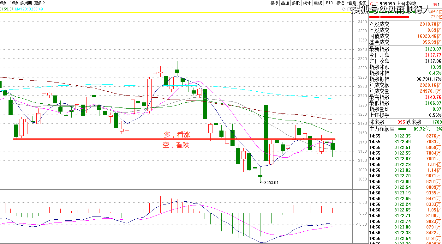
Task: Click the diamond icon above the chart
Action: tap(343, 10)
